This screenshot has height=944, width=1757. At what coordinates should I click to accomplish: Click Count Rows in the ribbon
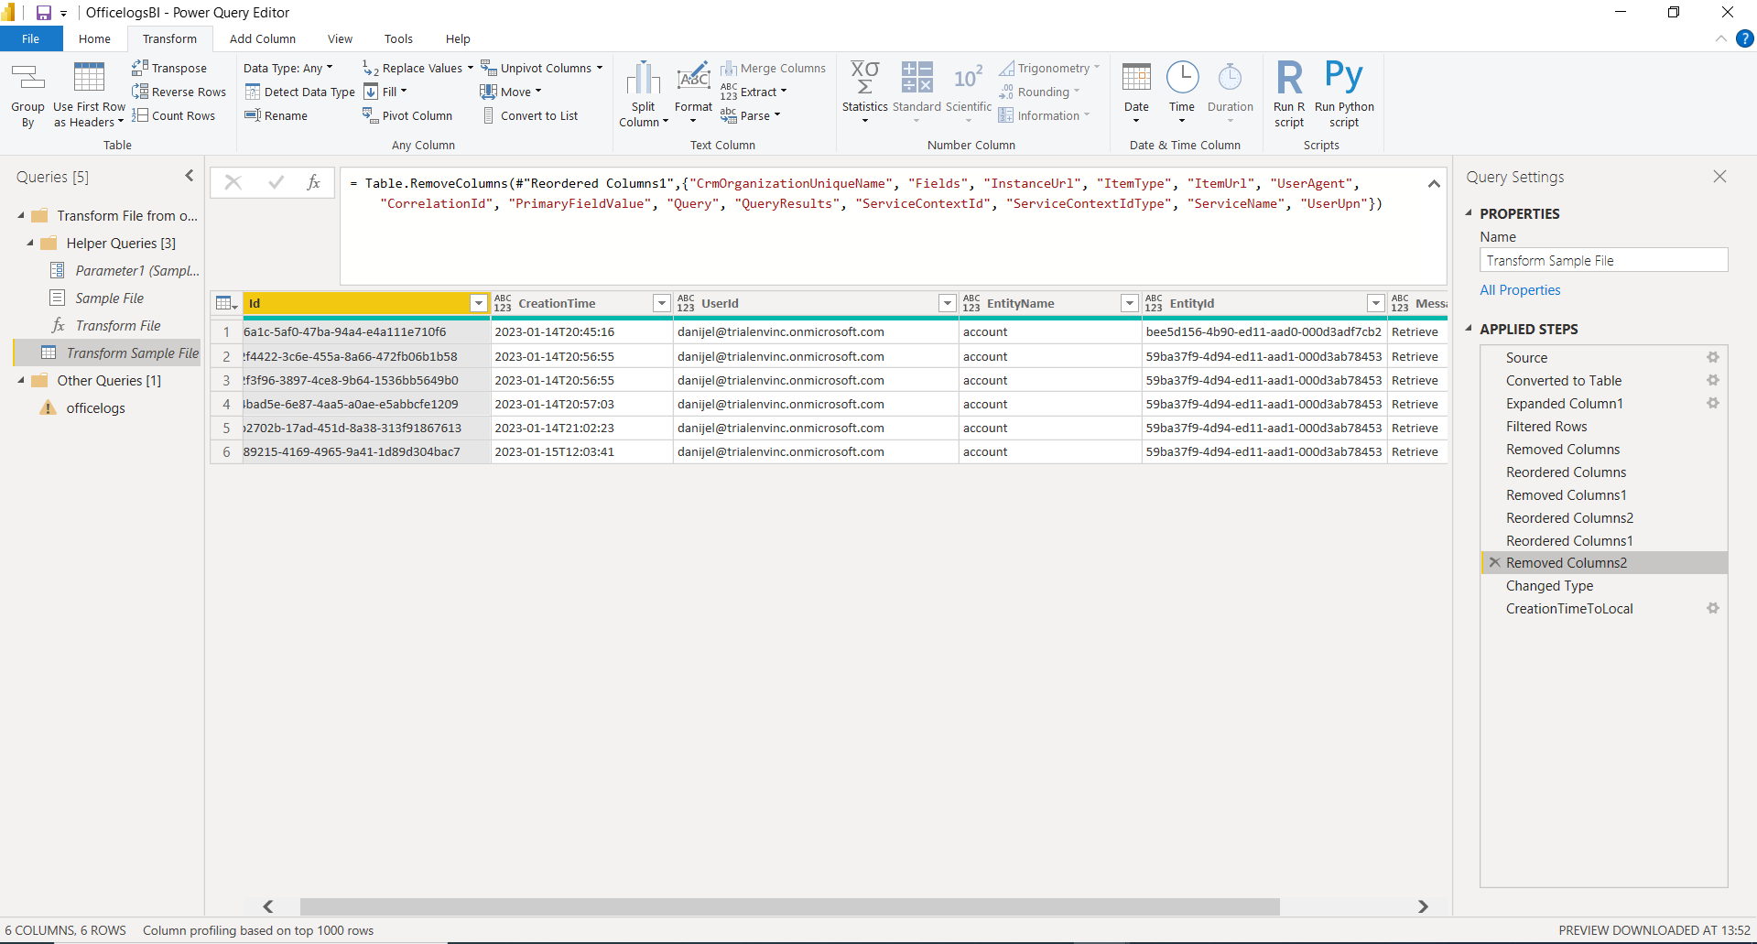tap(173, 115)
